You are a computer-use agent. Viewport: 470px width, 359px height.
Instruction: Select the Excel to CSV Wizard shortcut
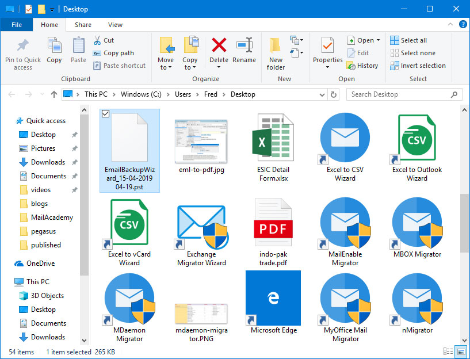(345, 147)
